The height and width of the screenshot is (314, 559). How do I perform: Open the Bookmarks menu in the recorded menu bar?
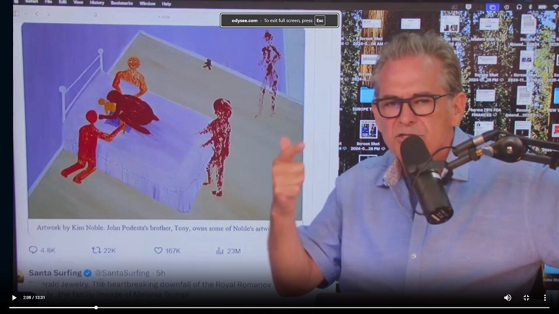[x=122, y=3]
